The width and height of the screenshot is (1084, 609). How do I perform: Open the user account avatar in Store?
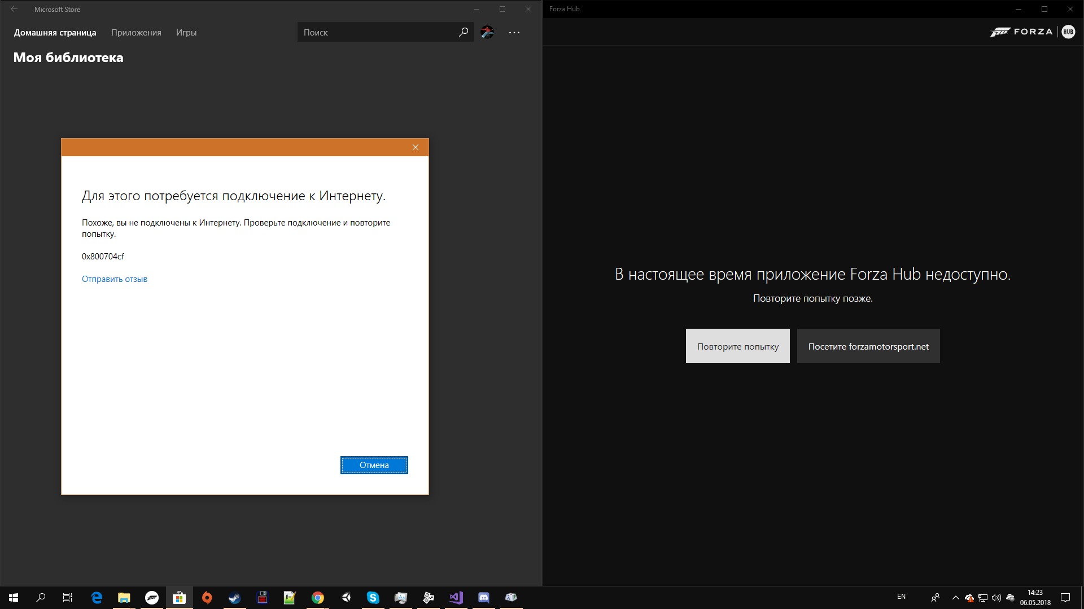[487, 32]
